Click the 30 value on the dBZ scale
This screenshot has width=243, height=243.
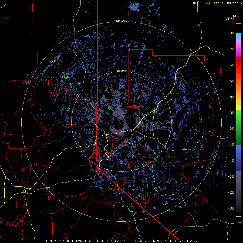(232, 113)
